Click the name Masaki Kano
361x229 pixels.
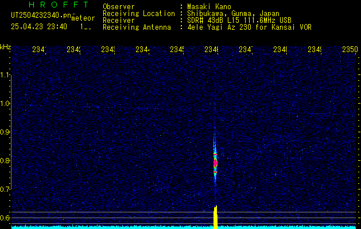point(209,7)
